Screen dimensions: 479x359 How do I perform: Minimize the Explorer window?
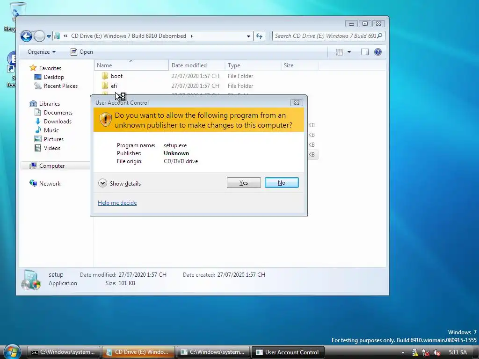point(352,23)
